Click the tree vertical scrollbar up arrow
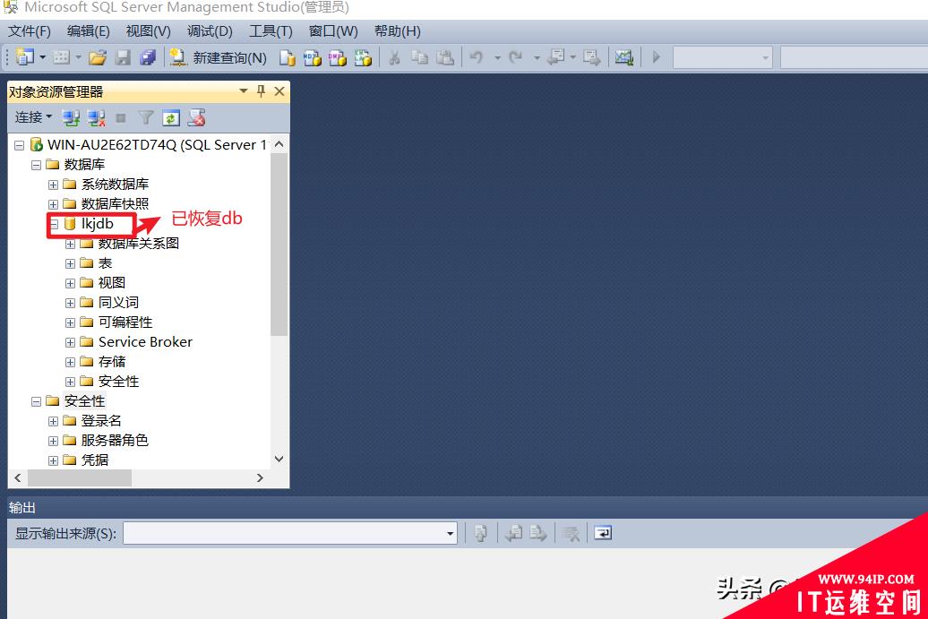Image resolution: width=928 pixels, height=619 pixels. 279,144
